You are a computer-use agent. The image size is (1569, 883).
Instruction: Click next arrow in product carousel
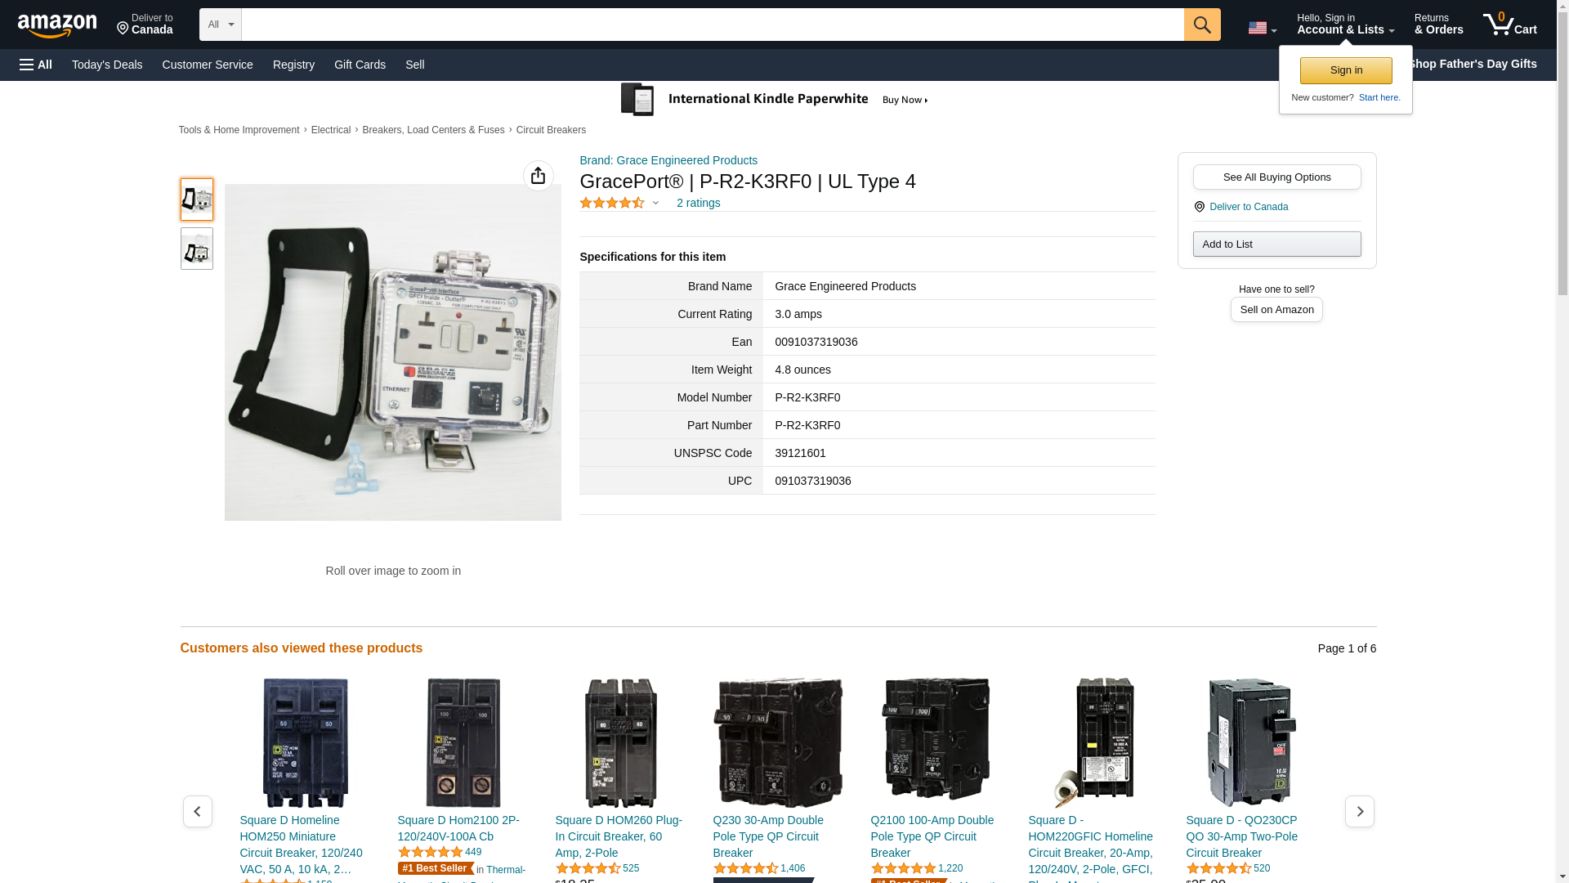1359,811
